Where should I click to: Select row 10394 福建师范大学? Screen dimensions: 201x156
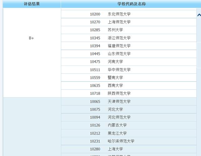tap(129, 46)
